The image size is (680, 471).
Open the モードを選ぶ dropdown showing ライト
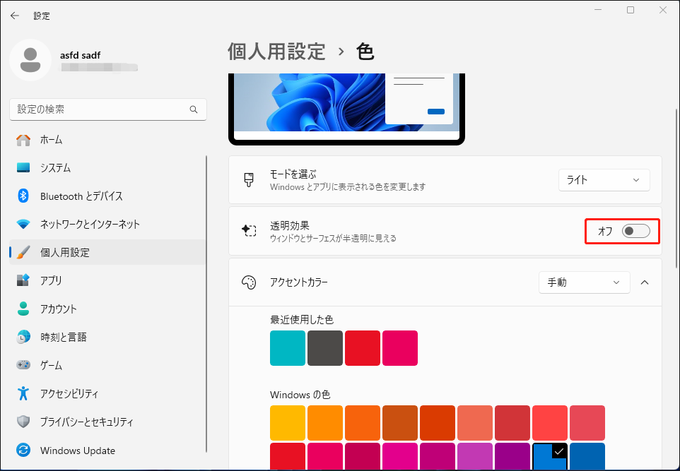coord(604,180)
